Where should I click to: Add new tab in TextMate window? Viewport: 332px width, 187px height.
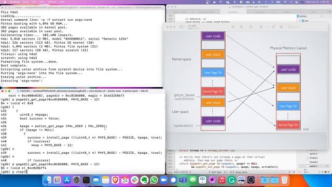pyautogui.click(x=329, y=12)
